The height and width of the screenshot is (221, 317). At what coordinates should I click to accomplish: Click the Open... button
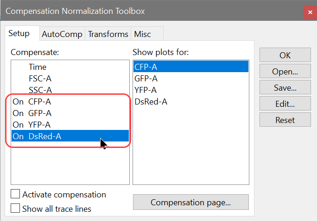(x=285, y=72)
